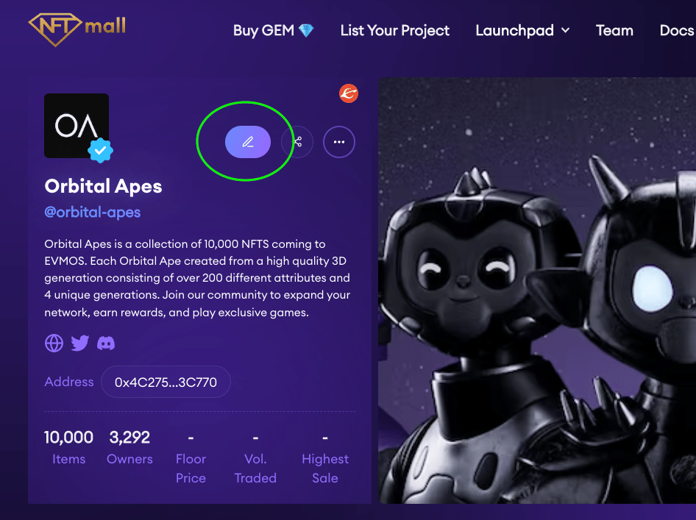Open the Docs menu item

tap(677, 30)
